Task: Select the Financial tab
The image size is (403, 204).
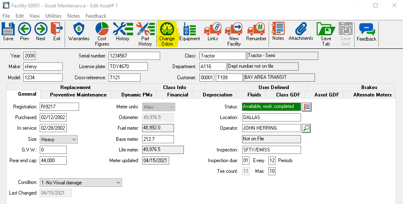Action: pyautogui.click(x=178, y=95)
